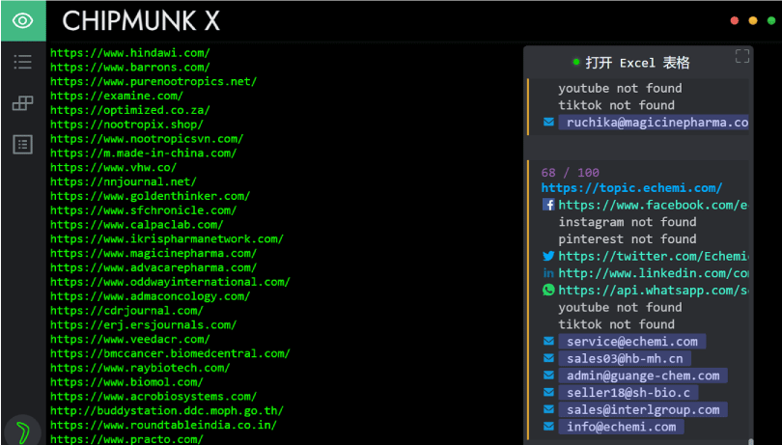
Task: Click mail icon beside ruchika@magicinepharma
Action: pos(548,123)
